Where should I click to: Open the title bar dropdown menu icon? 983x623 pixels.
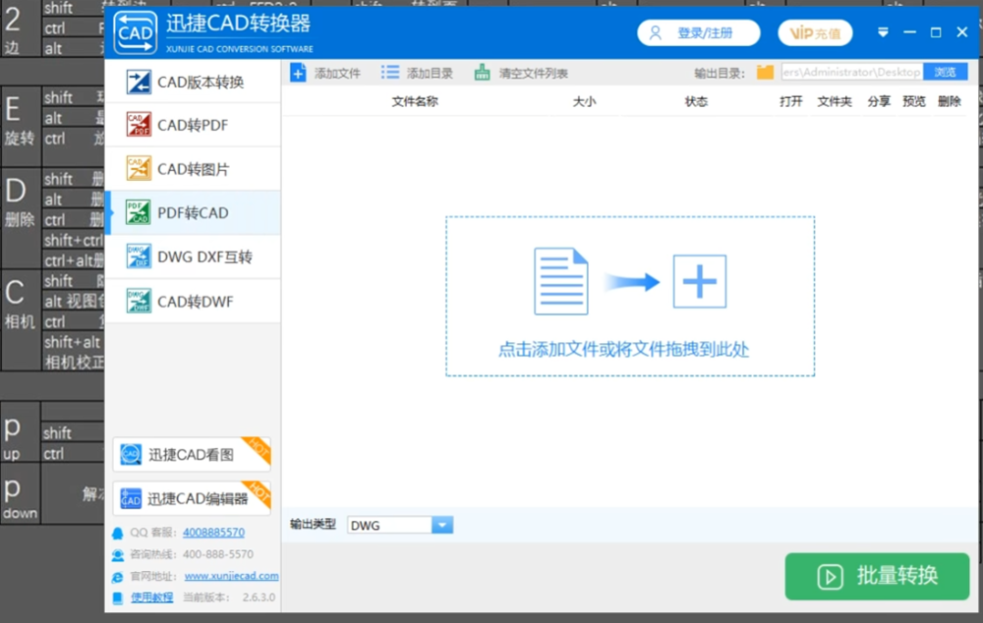pyautogui.click(x=883, y=32)
